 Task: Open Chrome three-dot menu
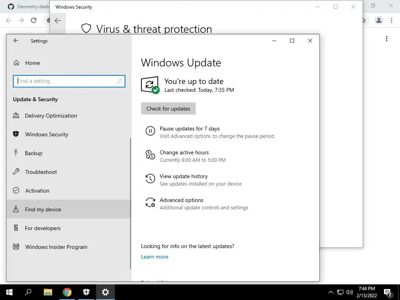[x=391, y=20]
